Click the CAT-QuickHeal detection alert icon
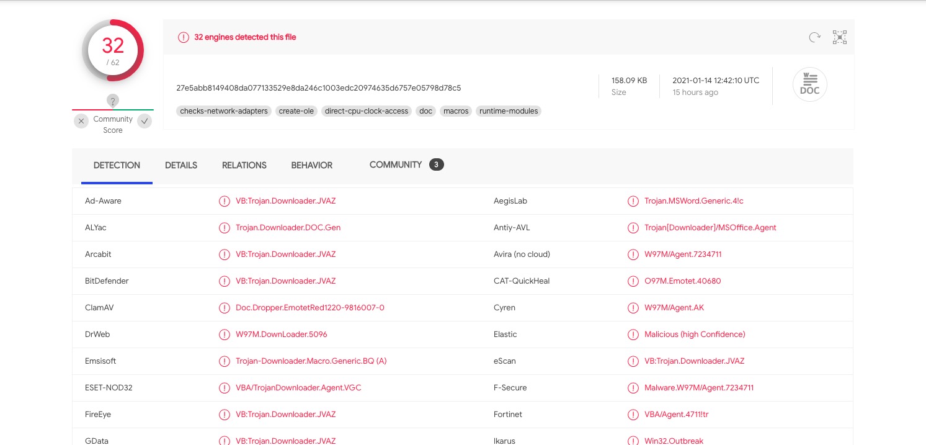Screen dimensions: 926x445 (x=633, y=281)
